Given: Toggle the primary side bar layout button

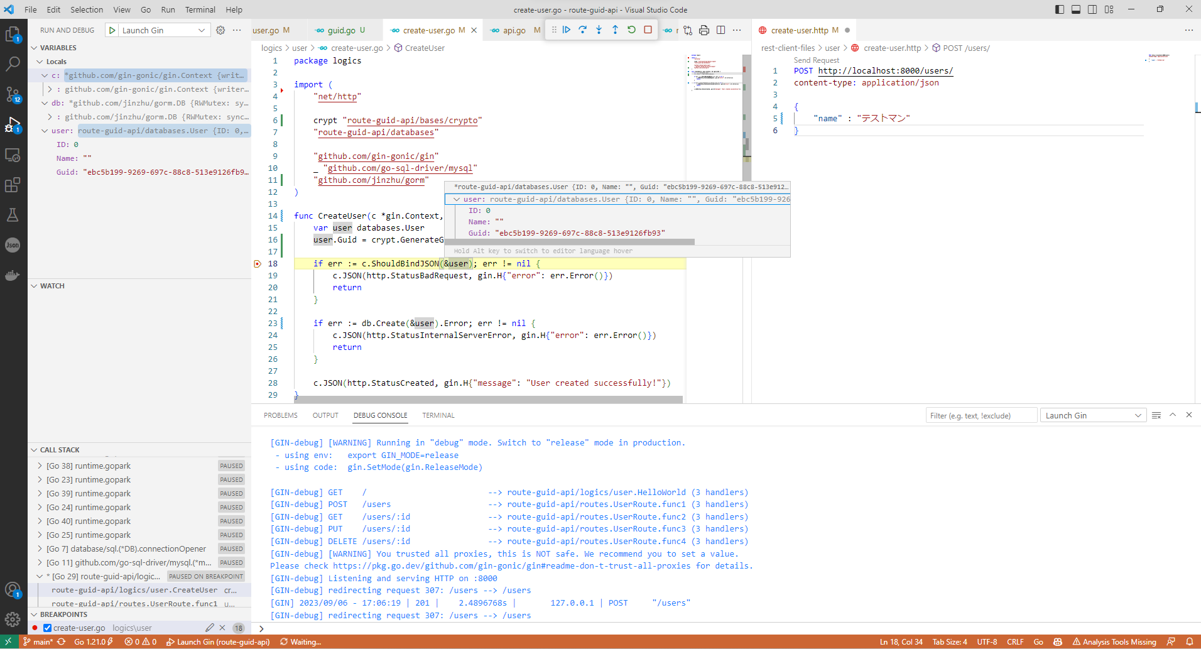Looking at the screenshot, I should [1060, 9].
